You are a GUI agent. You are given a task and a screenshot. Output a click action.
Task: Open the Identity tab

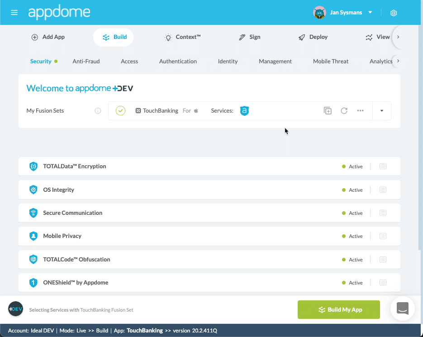[228, 61]
